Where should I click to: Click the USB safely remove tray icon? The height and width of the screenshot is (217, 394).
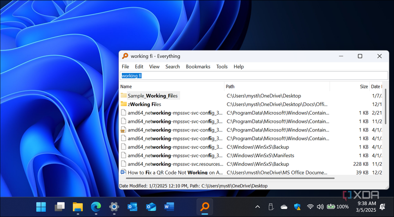271,206
